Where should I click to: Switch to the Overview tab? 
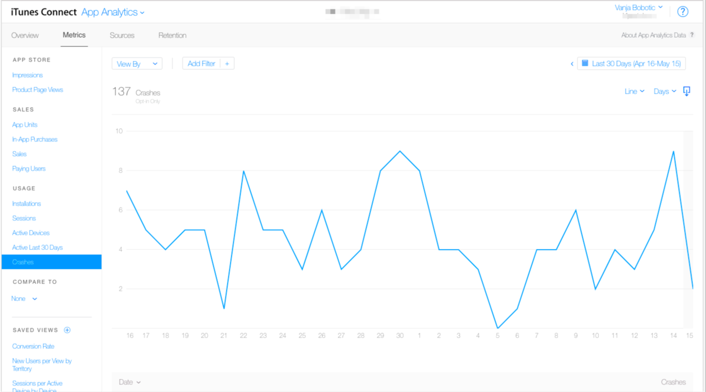click(x=25, y=35)
